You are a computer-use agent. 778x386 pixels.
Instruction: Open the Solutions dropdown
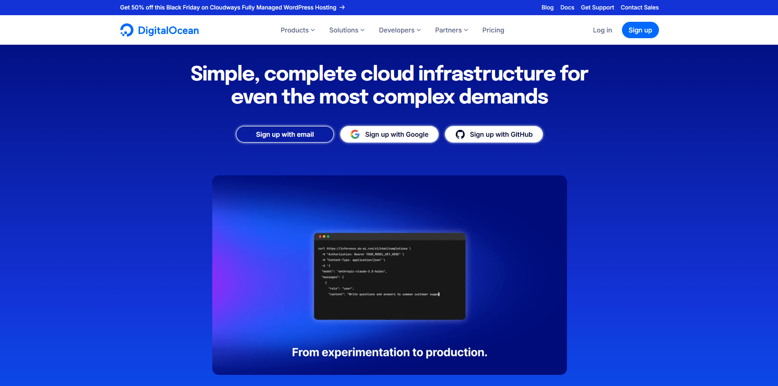click(x=344, y=30)
